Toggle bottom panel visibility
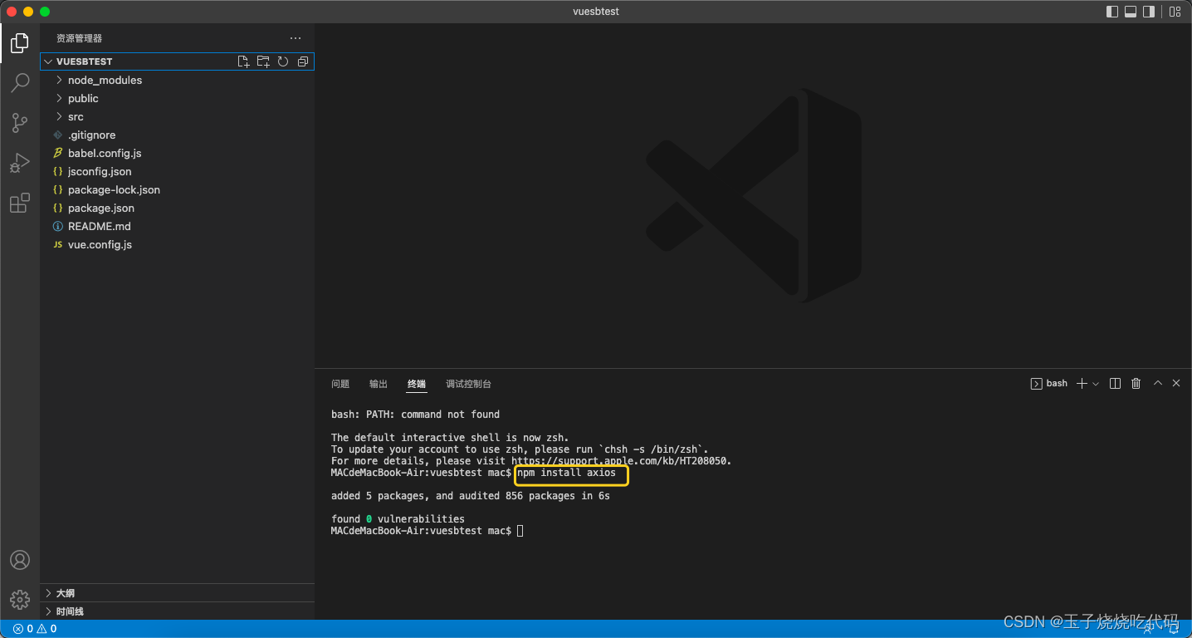Screen dimensions: 1192x638 point(1131,12)
